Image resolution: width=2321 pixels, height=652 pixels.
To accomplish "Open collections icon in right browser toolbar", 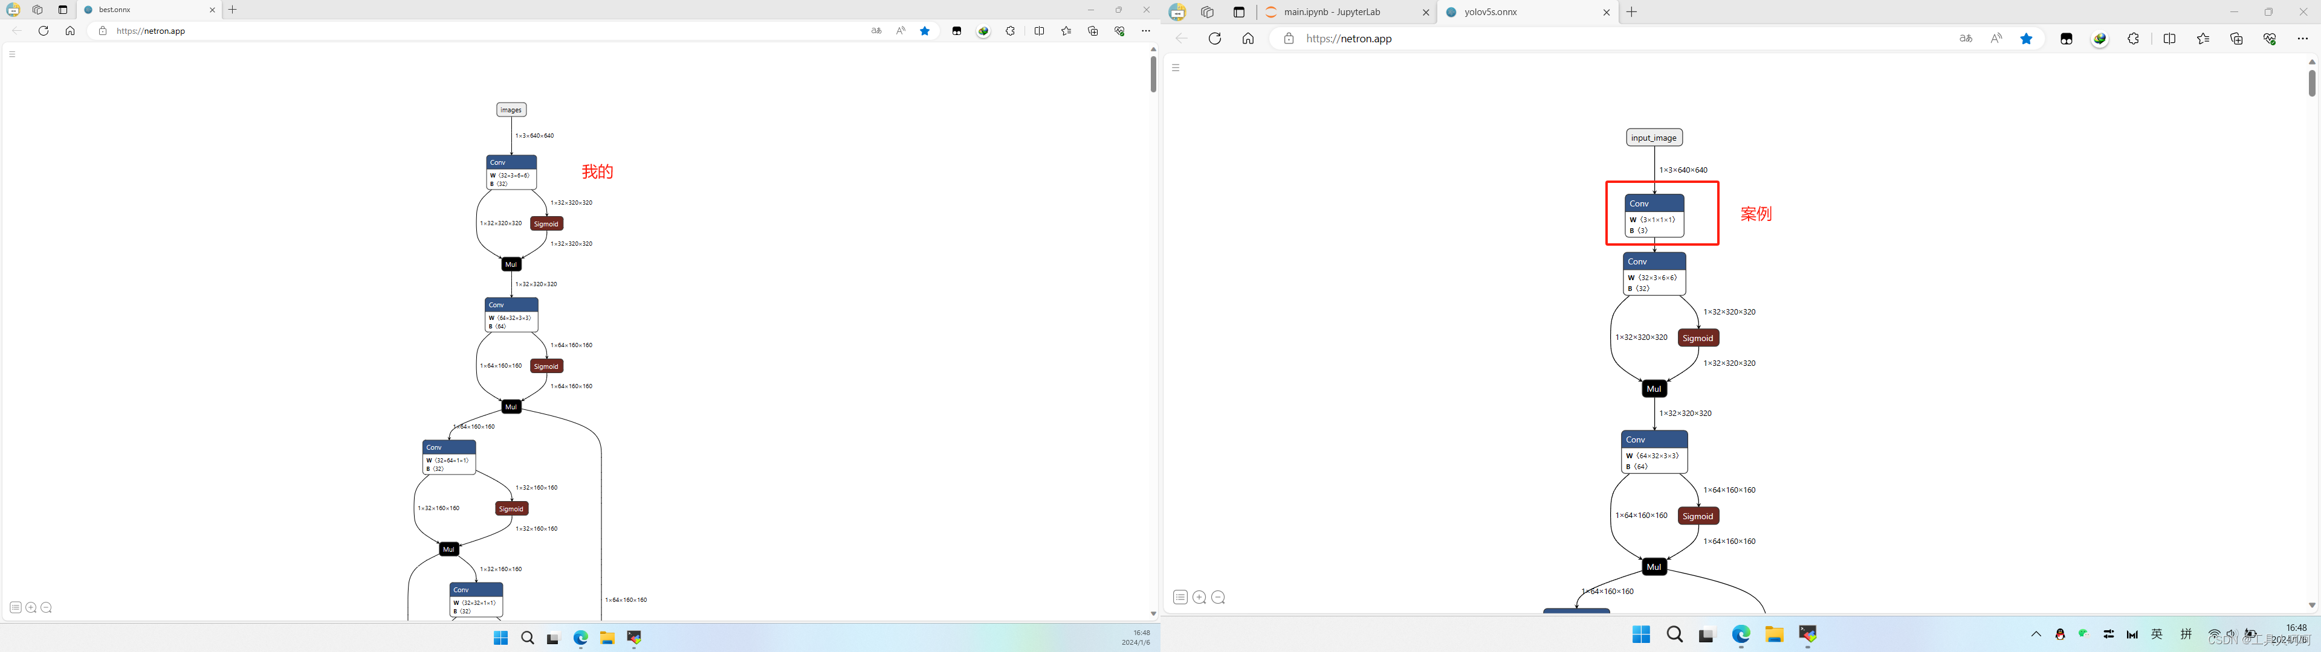I will pos(2236,39).
